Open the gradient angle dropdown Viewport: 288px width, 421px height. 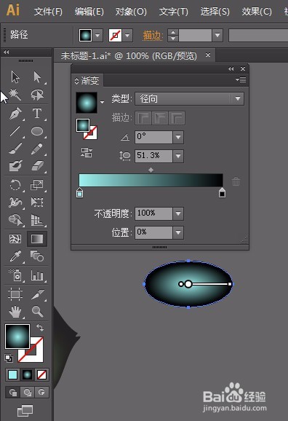coord(178,137)
